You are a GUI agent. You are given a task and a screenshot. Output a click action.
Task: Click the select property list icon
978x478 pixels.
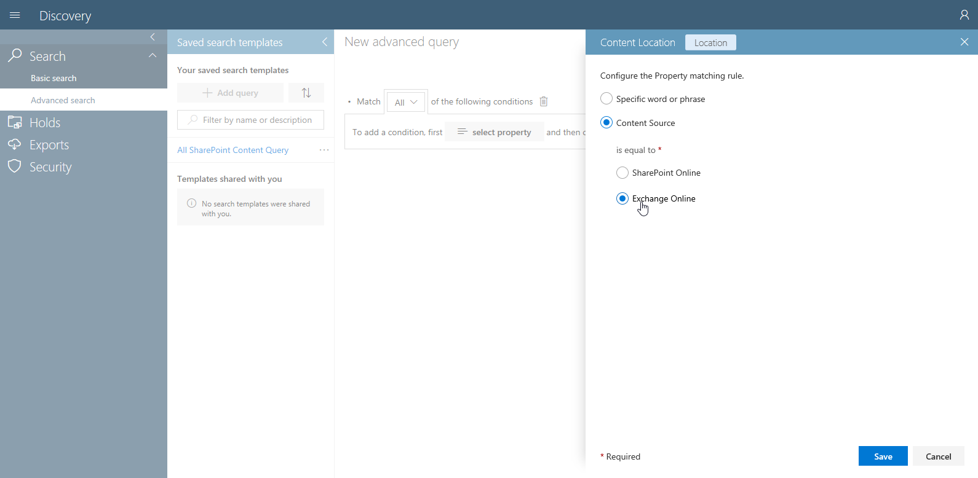click(x=463, y=131)
